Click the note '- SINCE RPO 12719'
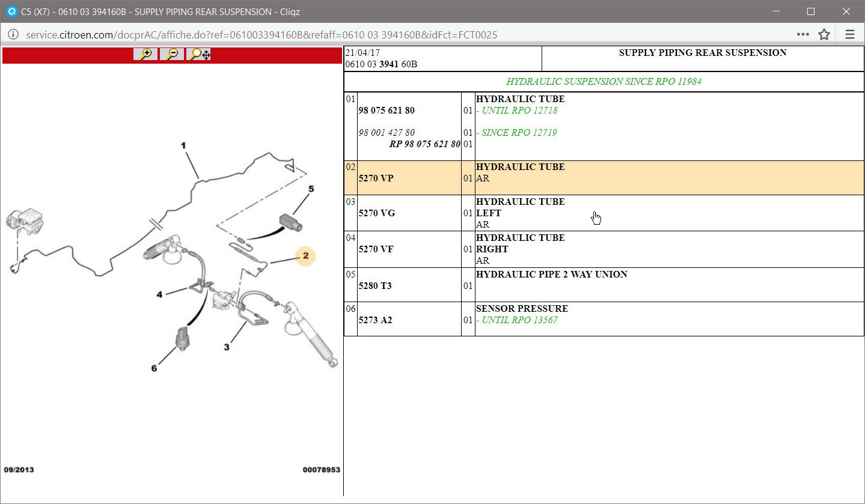 [516, 133]
